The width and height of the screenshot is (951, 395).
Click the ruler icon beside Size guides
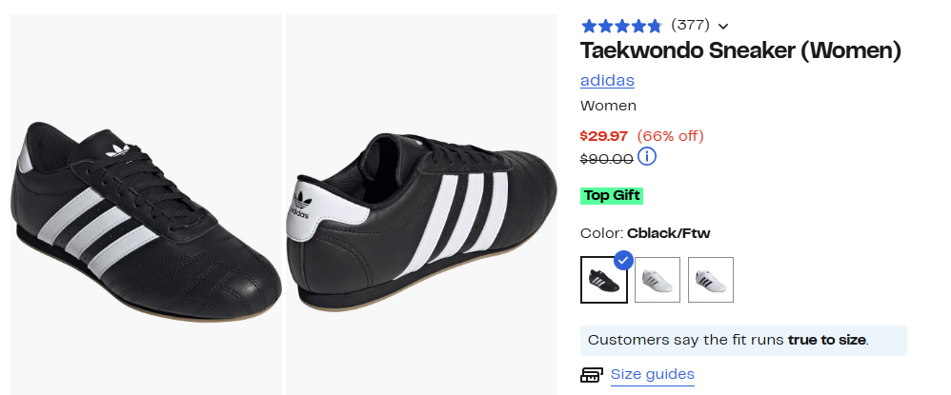coord(592,375)
